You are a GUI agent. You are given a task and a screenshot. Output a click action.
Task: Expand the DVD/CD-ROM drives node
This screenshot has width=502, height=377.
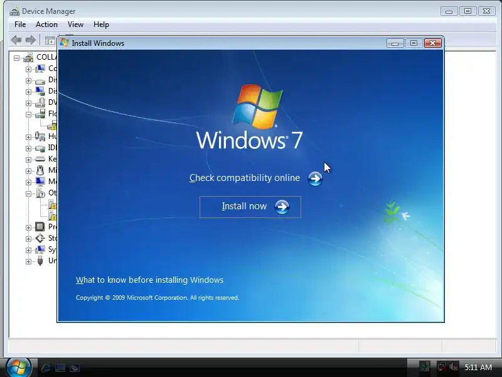28,103
